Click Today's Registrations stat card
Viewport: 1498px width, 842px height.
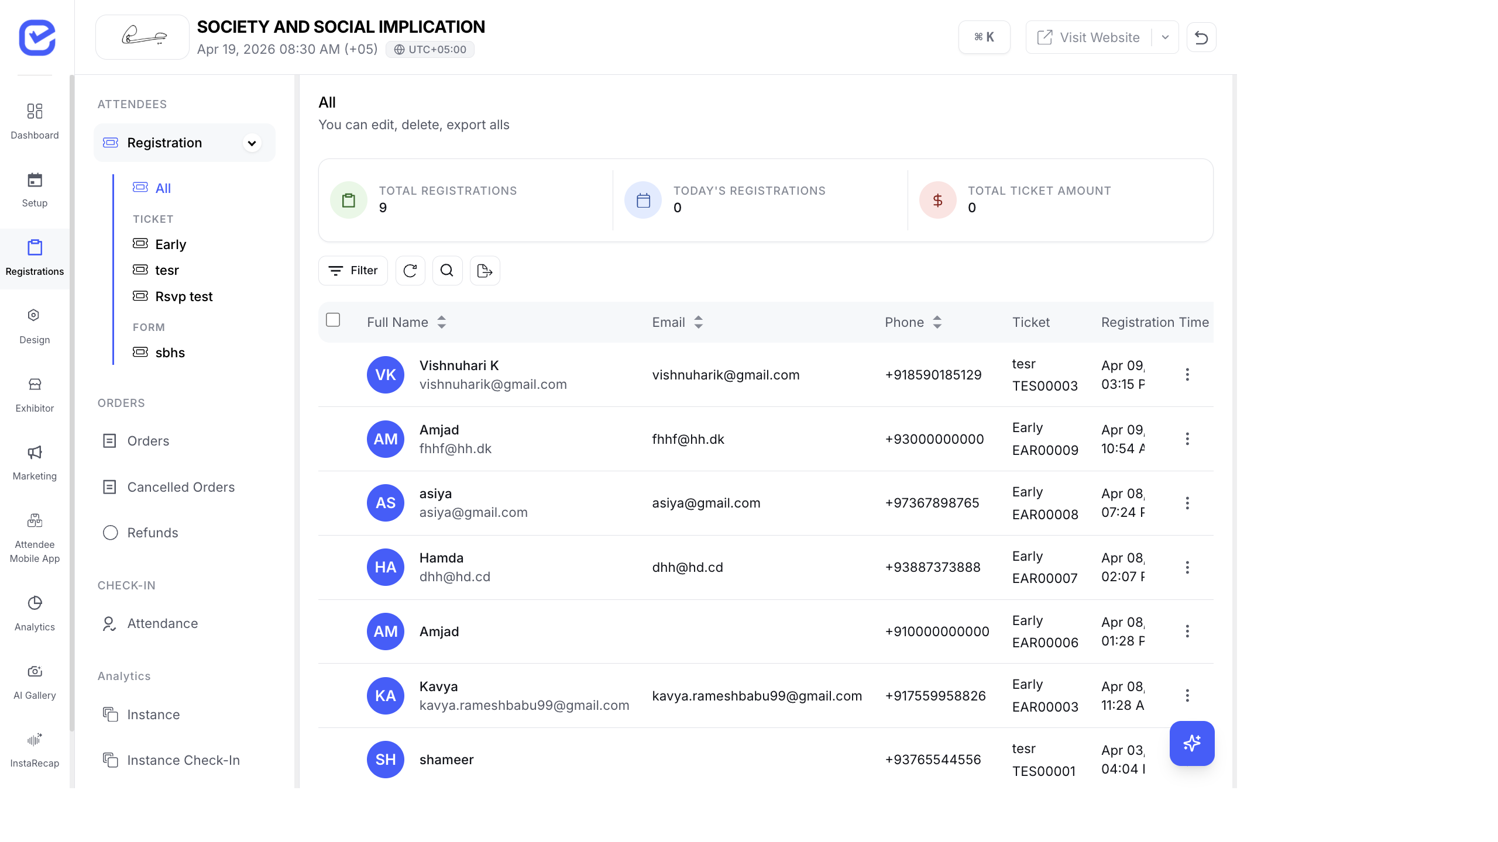761,200
